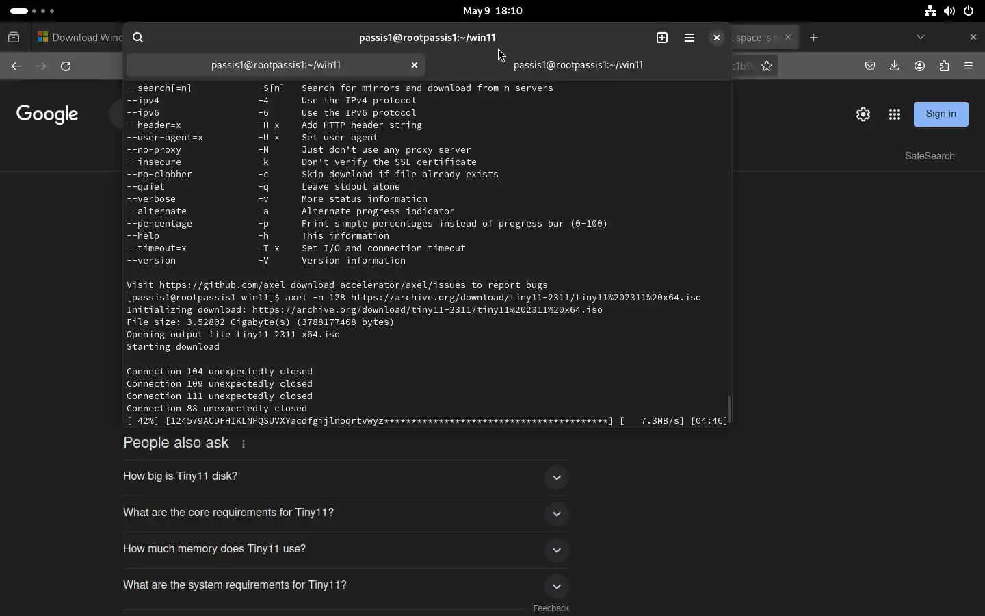Open the browser downloads panel
Image resolution: width=985 pixels, height=616 pixels.
pyautogui.click(x=895, y=66)
